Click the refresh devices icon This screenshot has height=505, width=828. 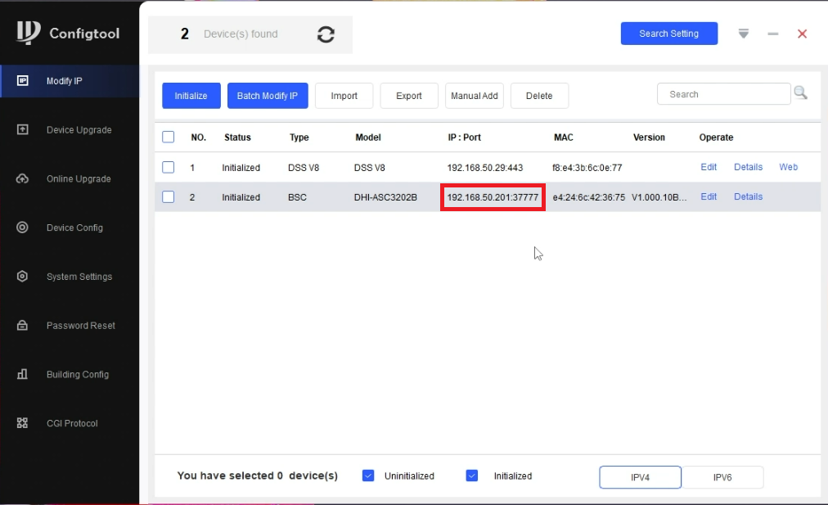point(326,34)
